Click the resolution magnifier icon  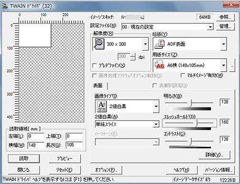click(99, 44)
